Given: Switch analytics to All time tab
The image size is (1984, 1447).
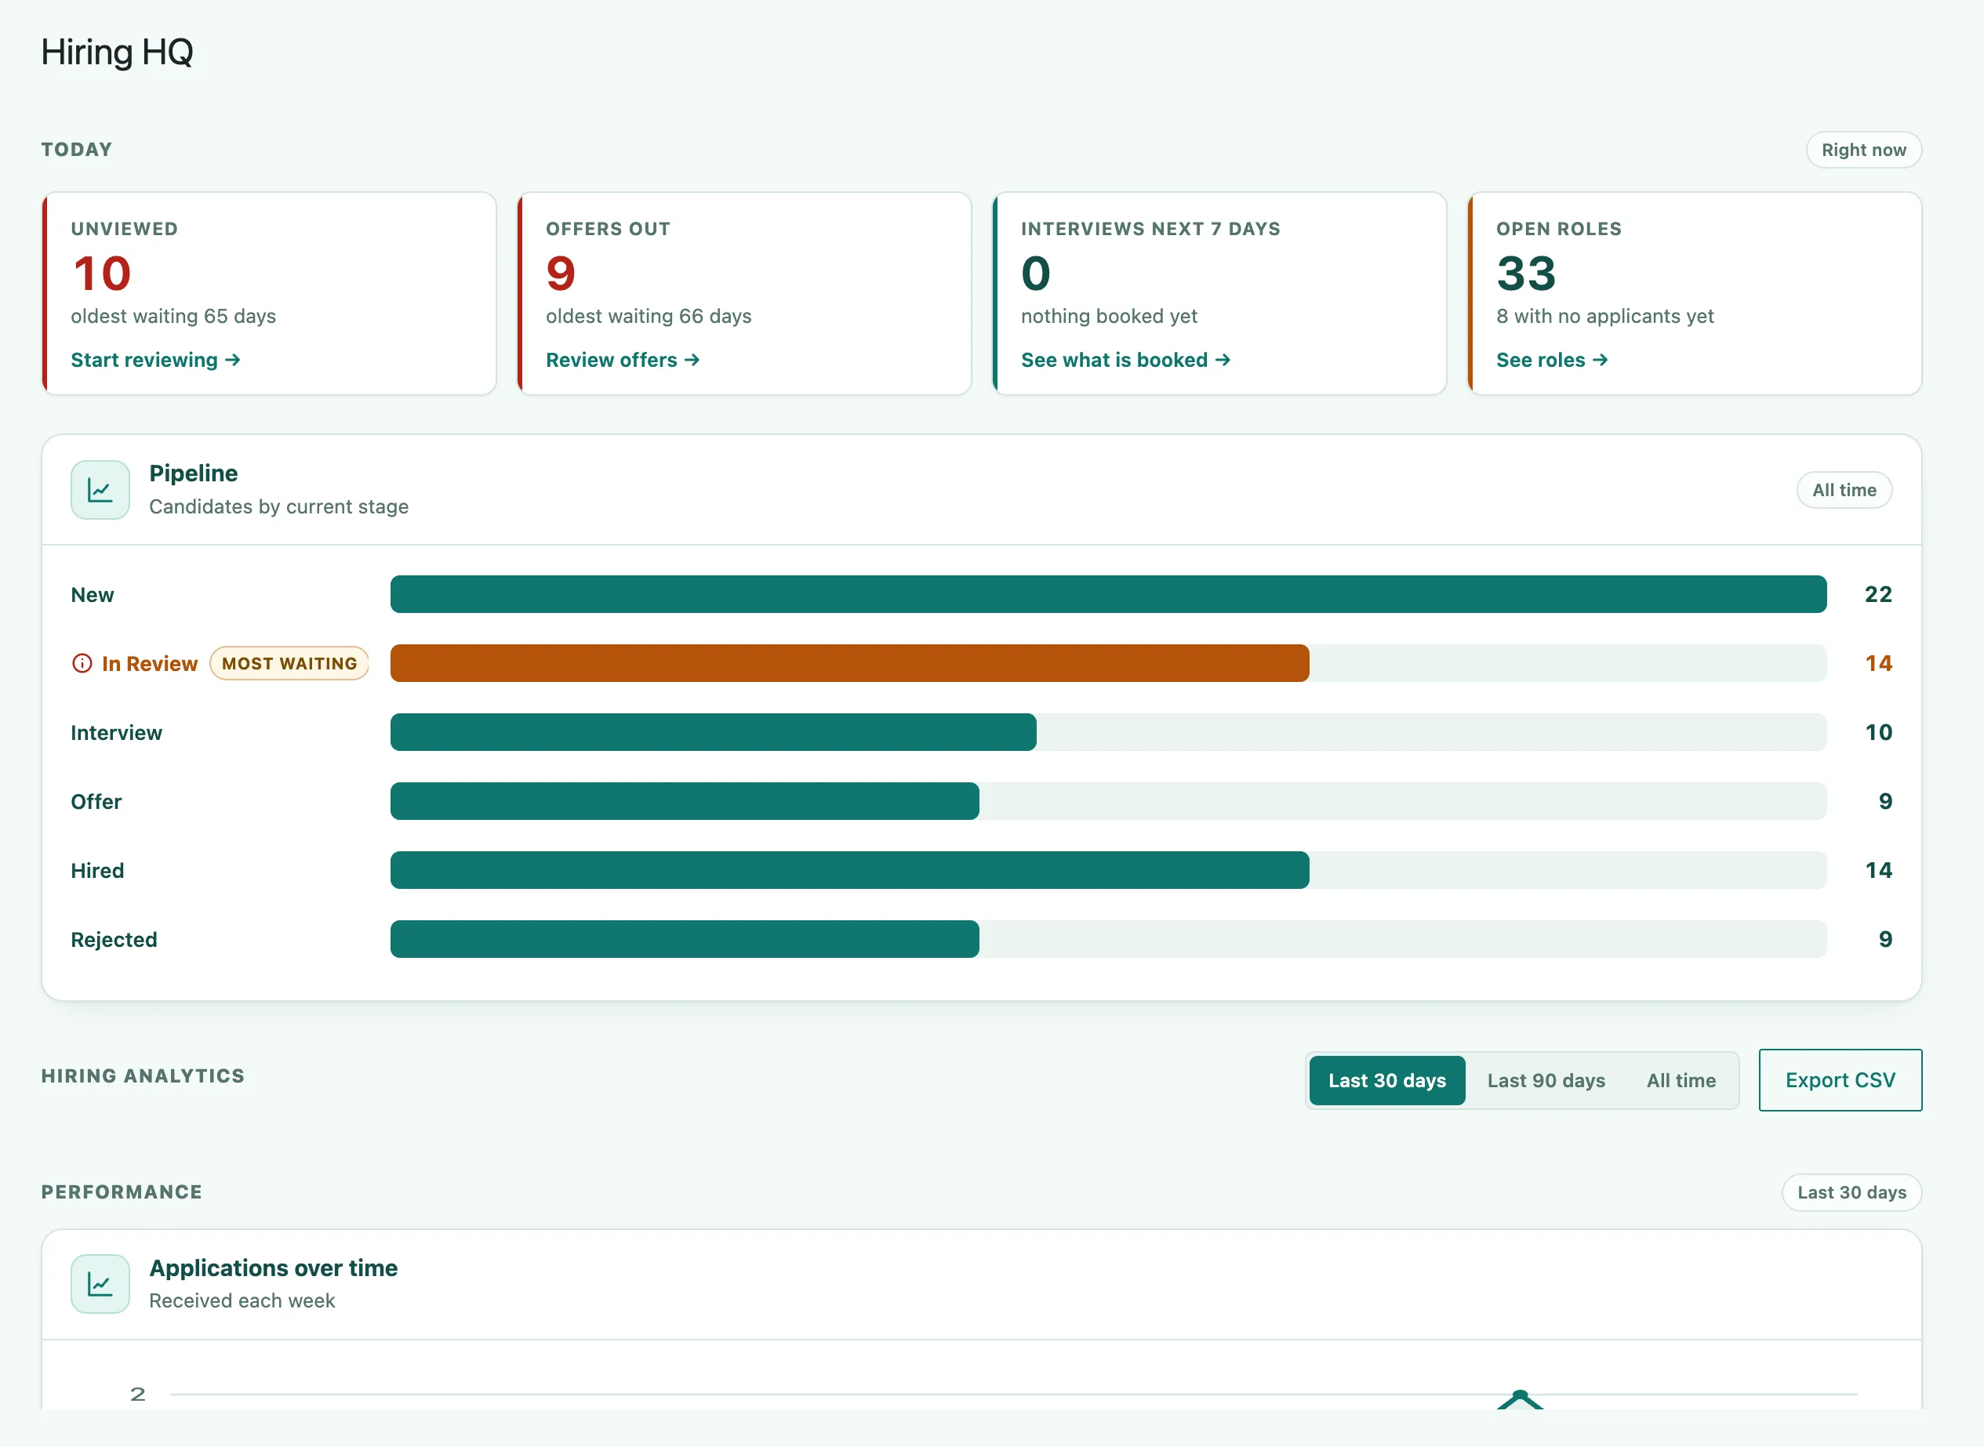Looking at the screenshot, I should [x=1681, y=1080].
